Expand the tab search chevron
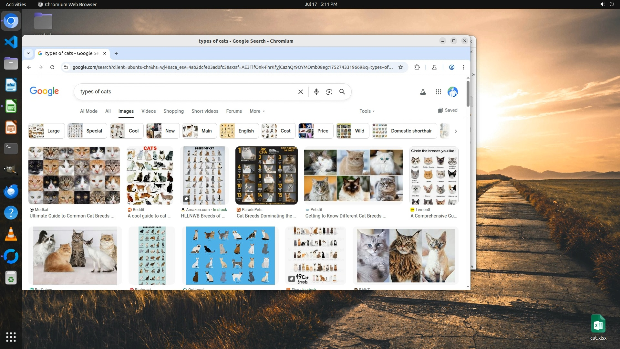620x349 pixels. (x=28, y=53)
